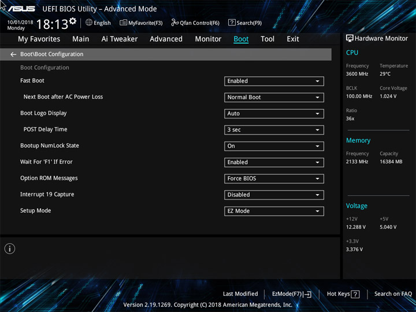
Task: Select Option ROM Messages label
Action: click(x=49, y=178)
